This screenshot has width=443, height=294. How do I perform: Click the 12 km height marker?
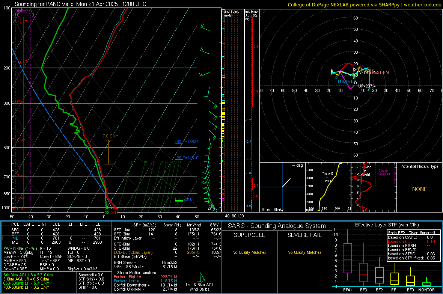click(x=22, y=61)
